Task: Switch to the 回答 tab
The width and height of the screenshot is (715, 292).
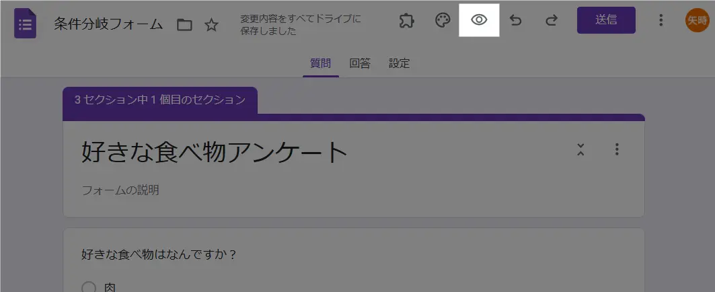Action: (x=360, y=63)
